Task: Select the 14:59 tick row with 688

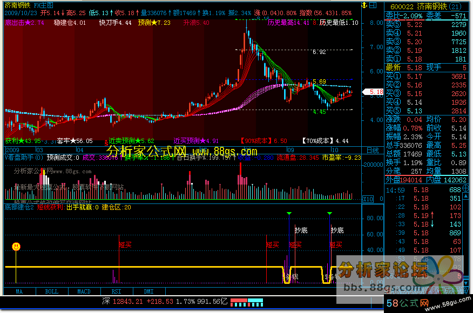Action: click(423, 190)
